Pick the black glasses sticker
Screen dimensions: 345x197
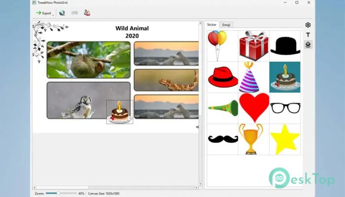tap(285, 108)
